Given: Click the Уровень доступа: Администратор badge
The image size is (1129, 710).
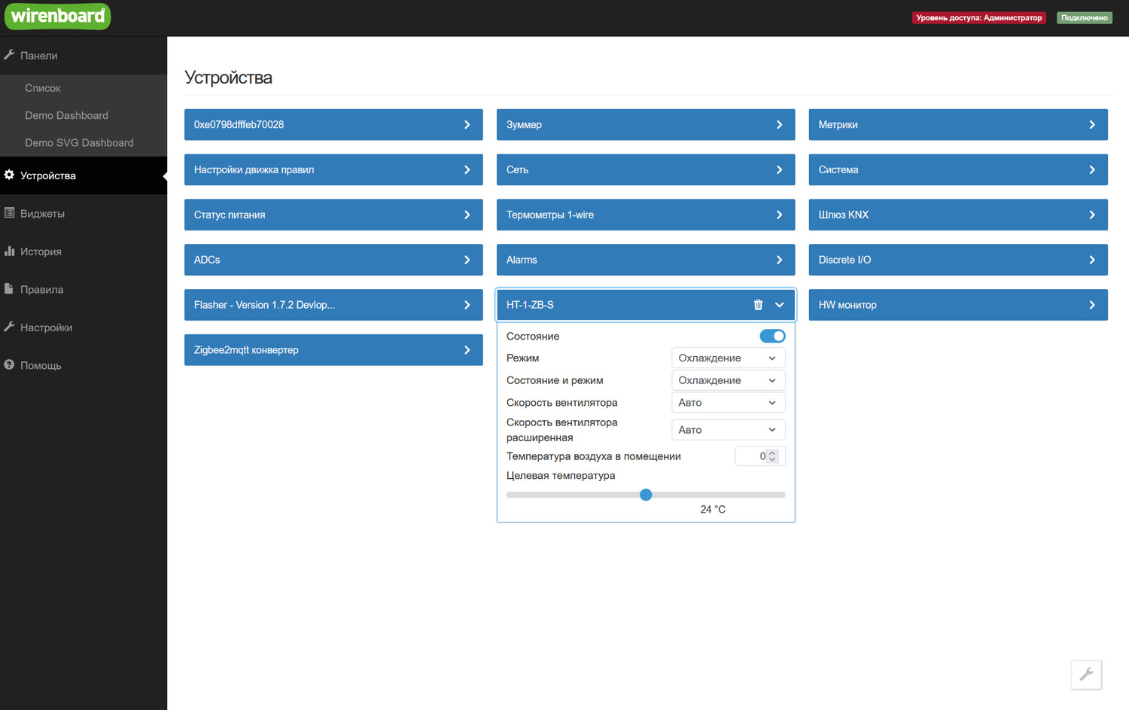Looking at the screenshot, I should [978, 17].
